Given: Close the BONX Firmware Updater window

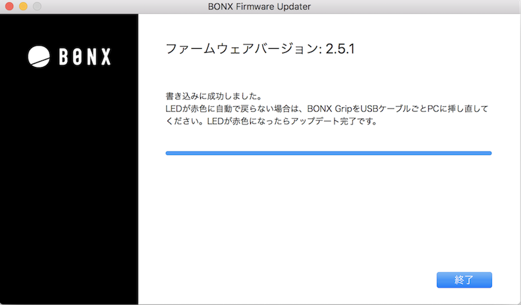Looking at the screenshot, I should pyautogui.click(x=10, y=7).
